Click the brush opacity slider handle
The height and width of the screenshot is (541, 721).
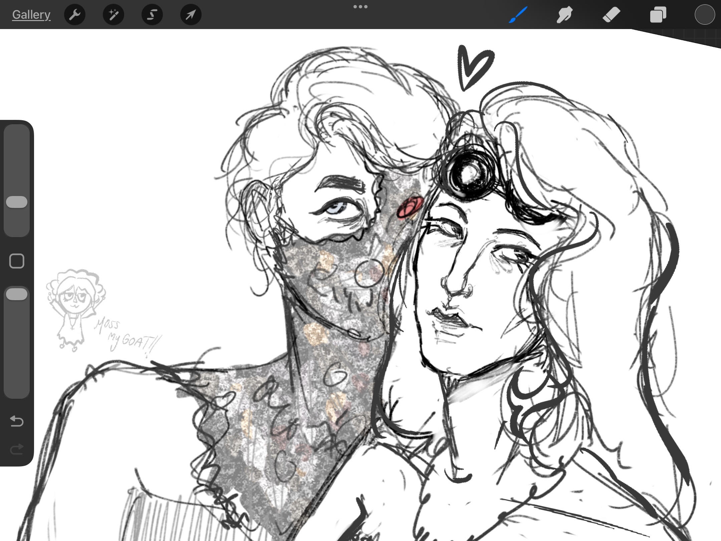point(17,294)
